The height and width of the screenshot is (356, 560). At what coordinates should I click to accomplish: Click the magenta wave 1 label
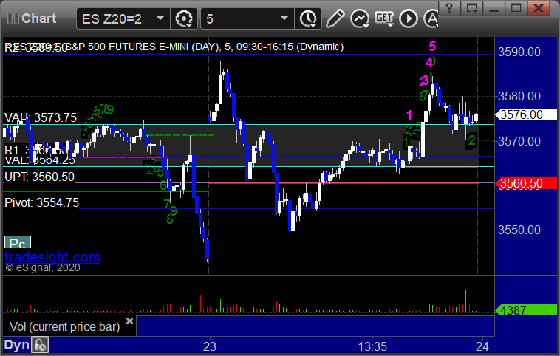coord(409,115)
